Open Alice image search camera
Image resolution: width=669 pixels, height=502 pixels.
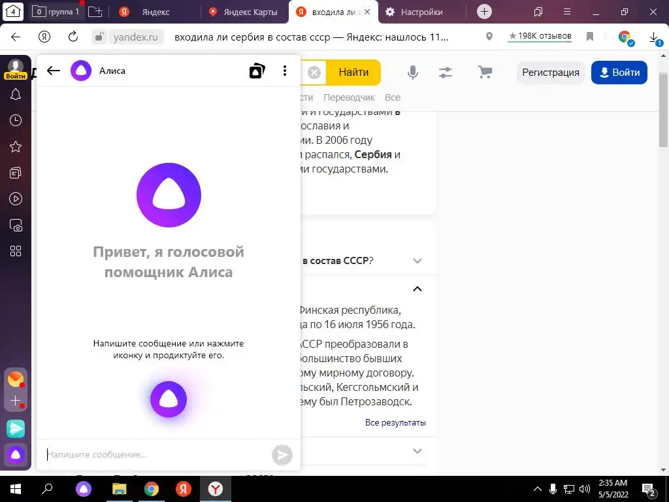click(257, 71)
